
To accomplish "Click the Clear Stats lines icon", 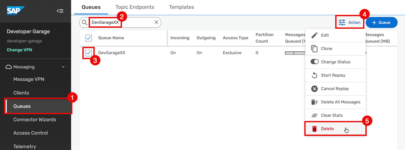I will click(x=314, y=115).
